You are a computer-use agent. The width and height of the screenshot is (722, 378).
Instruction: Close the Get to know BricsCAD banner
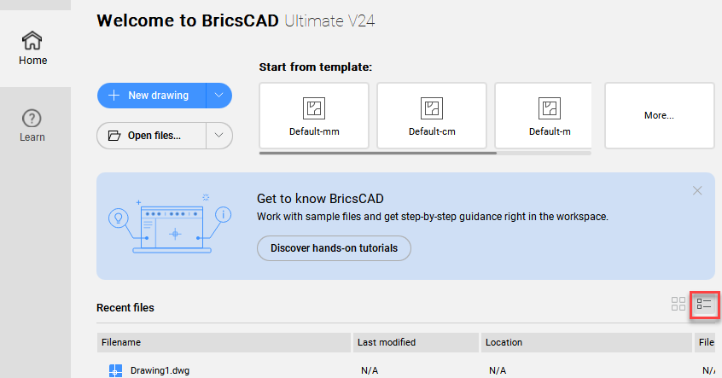pos(697,191)
